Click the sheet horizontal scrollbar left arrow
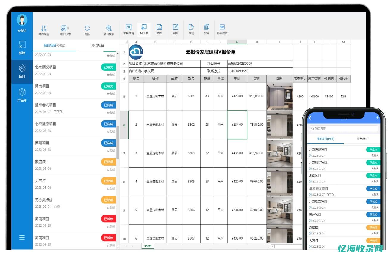This screenshot has width=391, height=255. 273,246
